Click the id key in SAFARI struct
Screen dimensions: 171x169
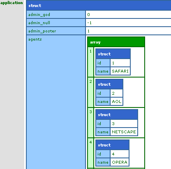point(103,63)
